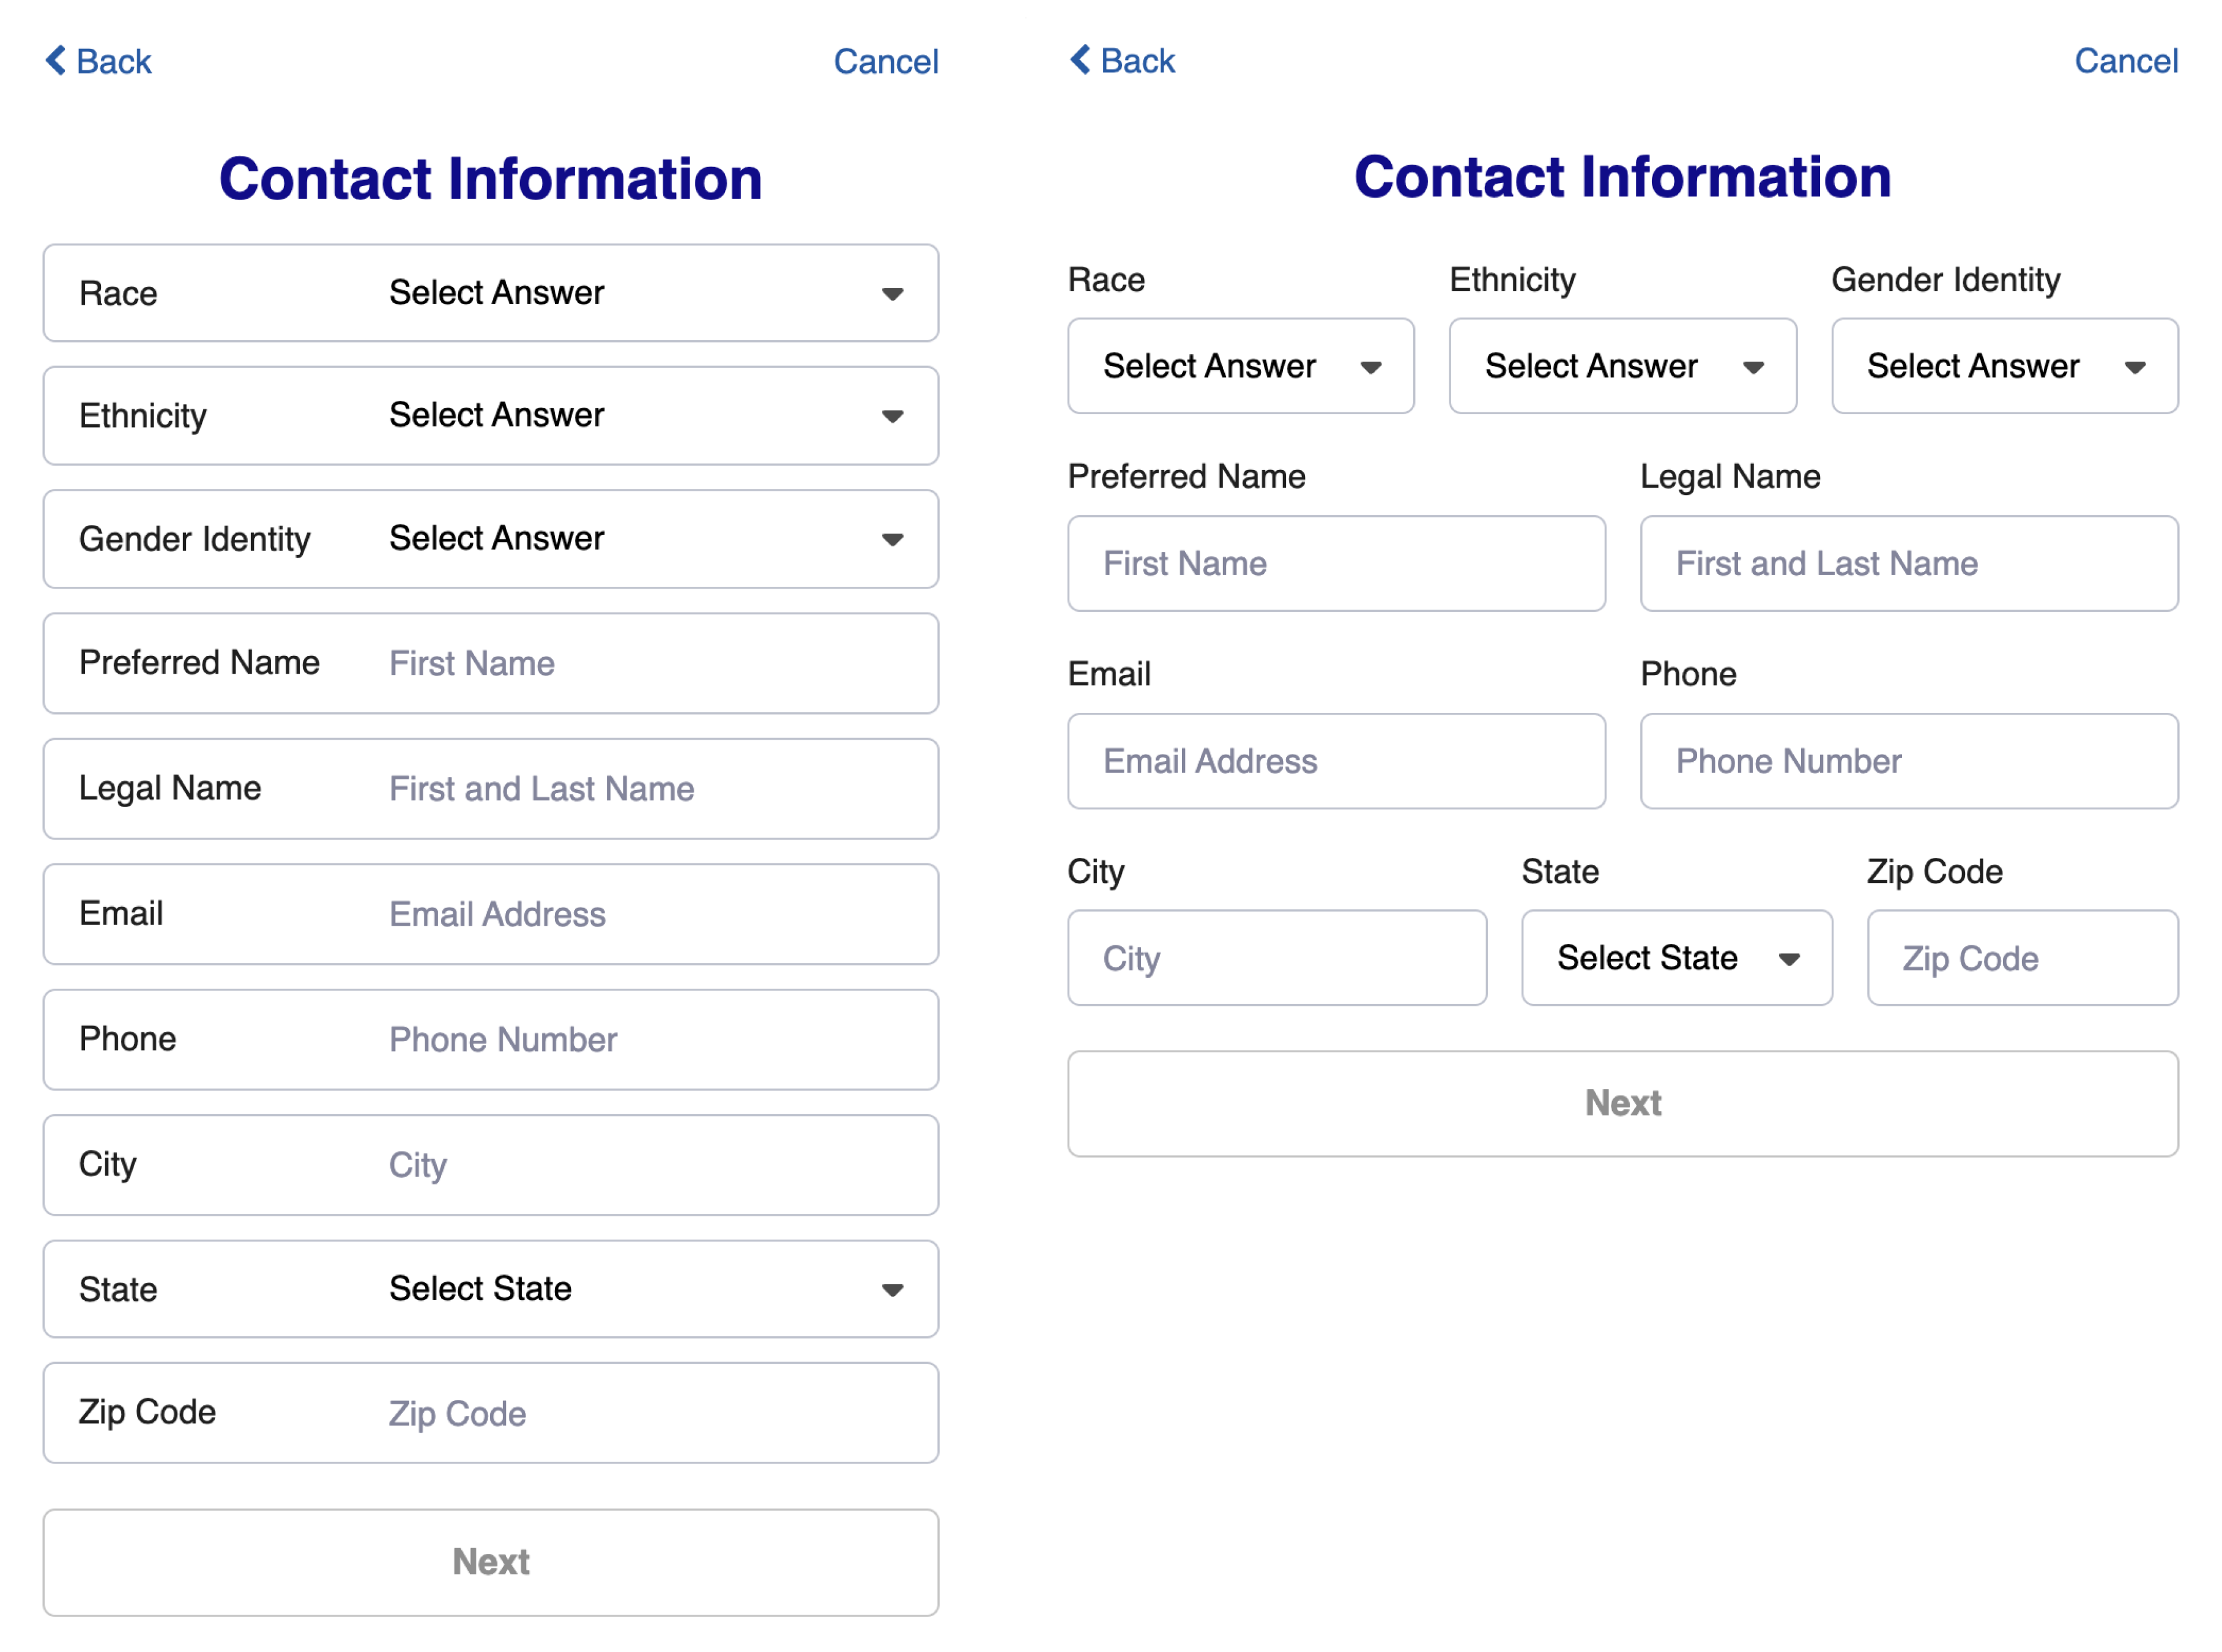
Task: Click Back chevron in the wide multi-column form
Action: coord(1081,60)
